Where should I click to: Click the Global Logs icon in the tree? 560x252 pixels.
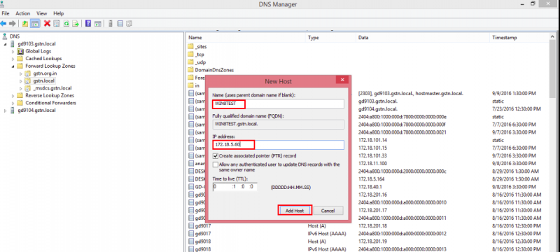(x=20, y=51)
